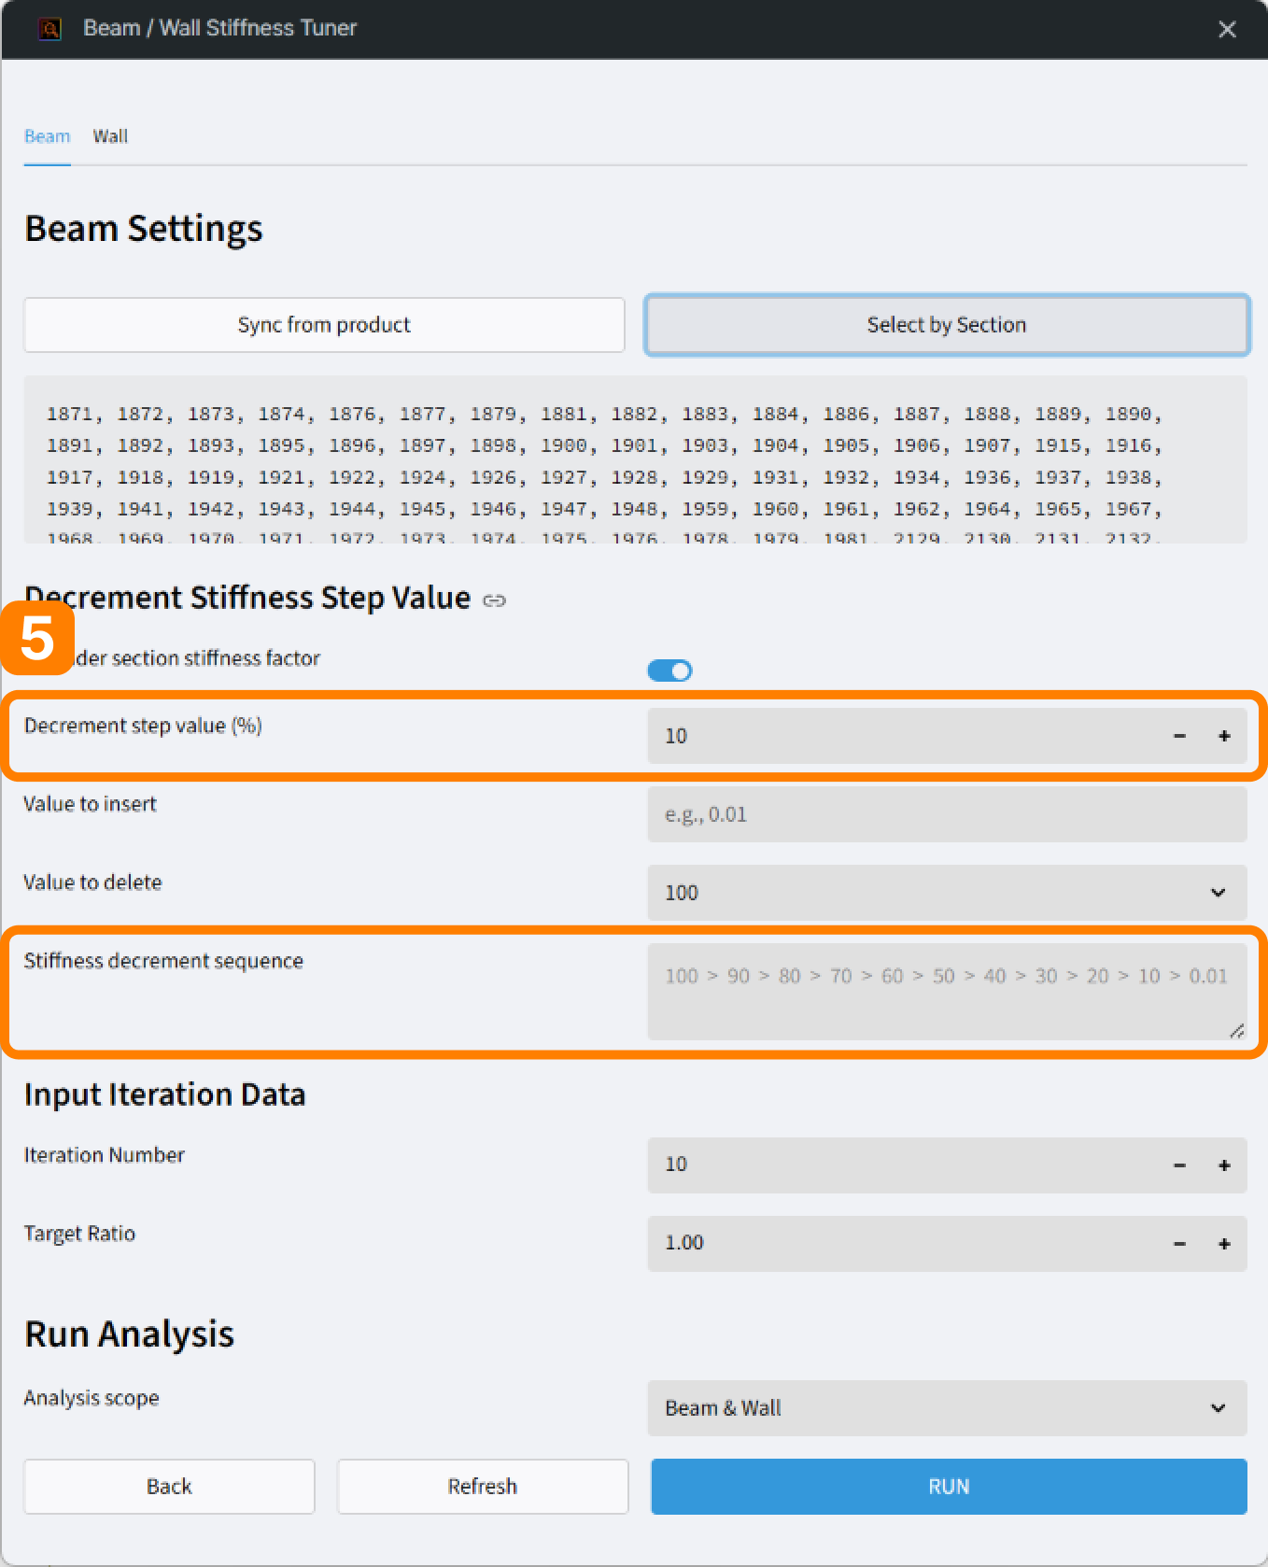Click Select by Section button
The height and width of the screenshot is (1567, 1268).
pos(947,325)
